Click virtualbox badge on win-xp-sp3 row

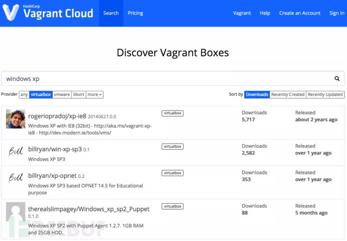[172, 147]
